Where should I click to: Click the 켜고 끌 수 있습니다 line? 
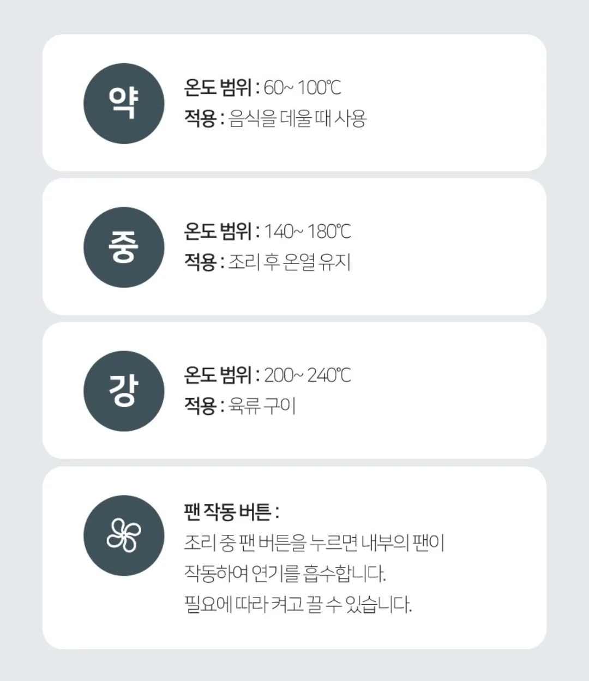[x=298, y=605]
